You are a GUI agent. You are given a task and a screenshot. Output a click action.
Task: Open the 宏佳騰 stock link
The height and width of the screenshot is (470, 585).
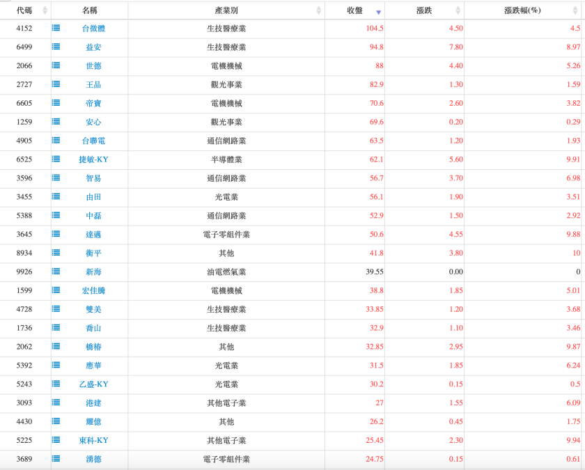pos(93,290)
